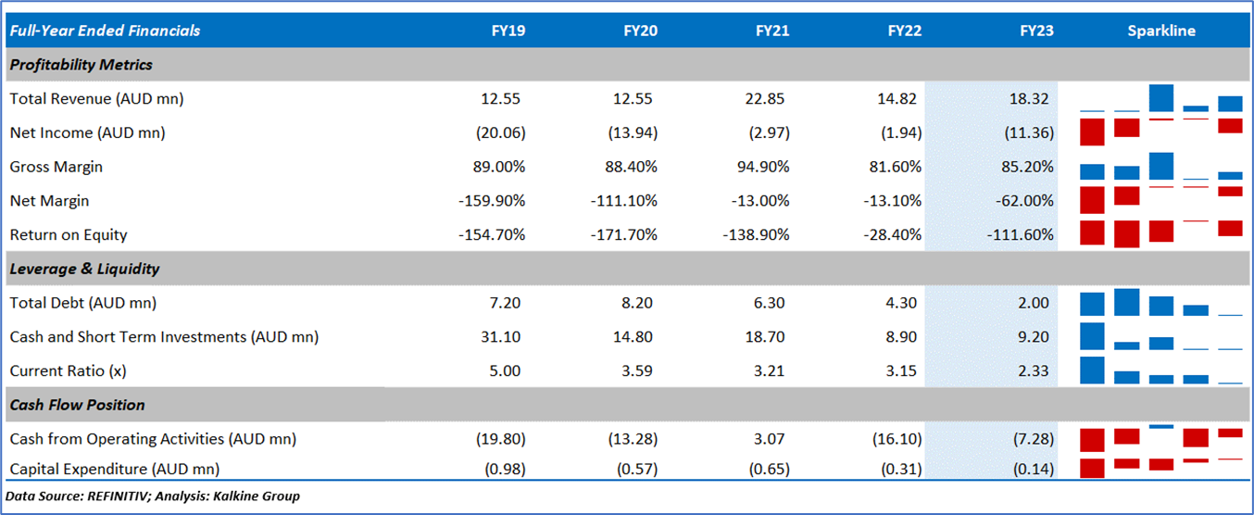The width and height of the screenshot is (1254, 515).
Task: Select the Current Ratio sparkline chart
Action: (x=1161, y=371)
